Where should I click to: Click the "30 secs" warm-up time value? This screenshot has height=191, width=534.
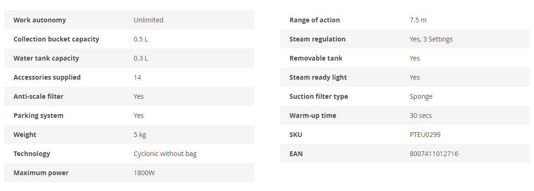pyautogui.click(x=420, y=116)
